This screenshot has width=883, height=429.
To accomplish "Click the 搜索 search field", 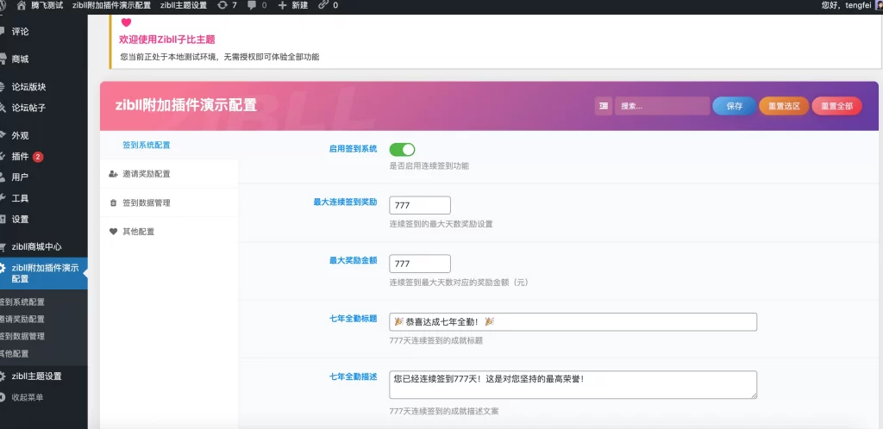I will coord(662,106).
